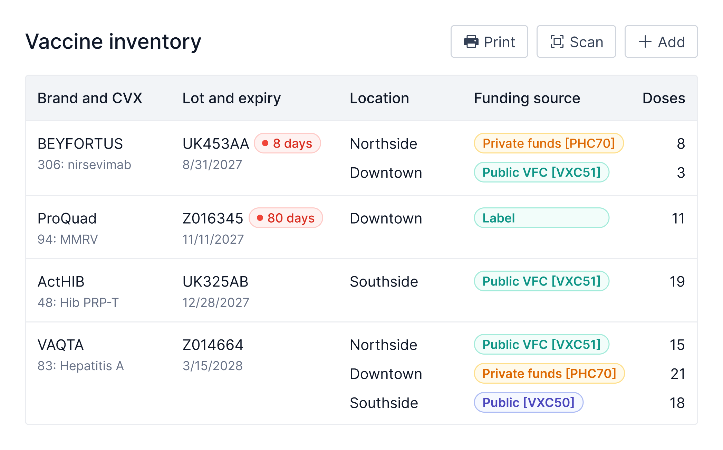Viewport: 723px width, 450px height.
Task: Sort by Brand and CVX column header
Action: tap(90, 98)
